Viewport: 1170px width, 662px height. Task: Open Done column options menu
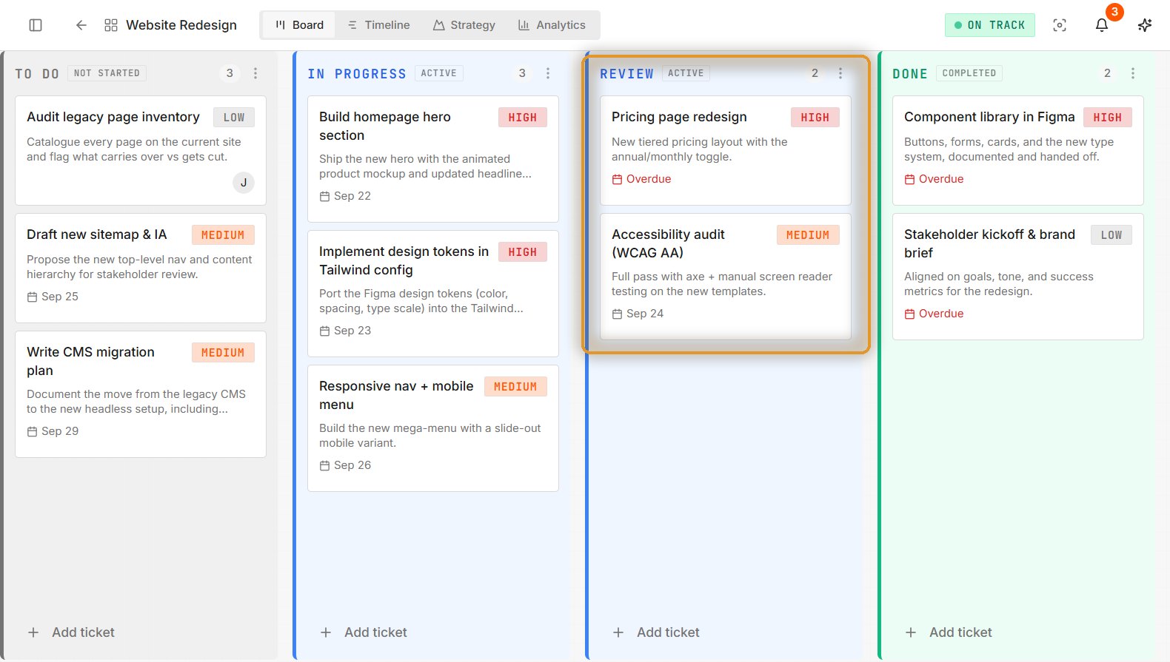pos(1133,73)
